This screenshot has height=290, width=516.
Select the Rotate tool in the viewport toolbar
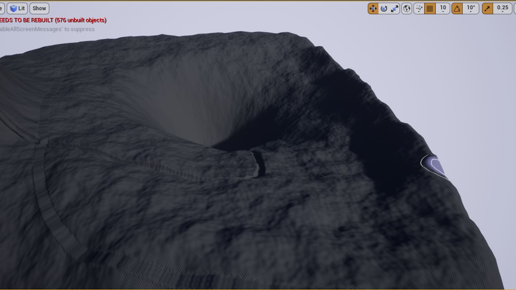(384, 8)
